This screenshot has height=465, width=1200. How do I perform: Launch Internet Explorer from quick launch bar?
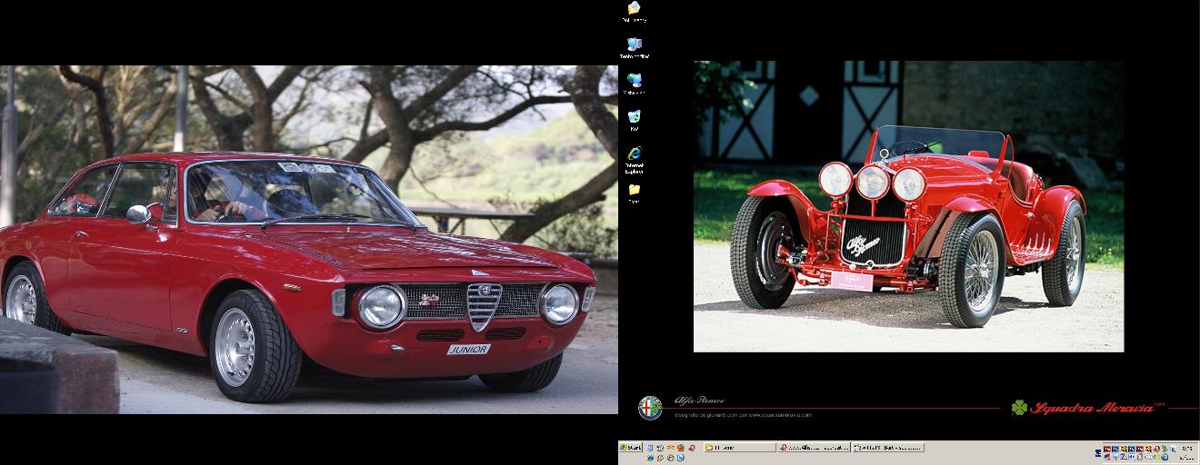point(650,458)
